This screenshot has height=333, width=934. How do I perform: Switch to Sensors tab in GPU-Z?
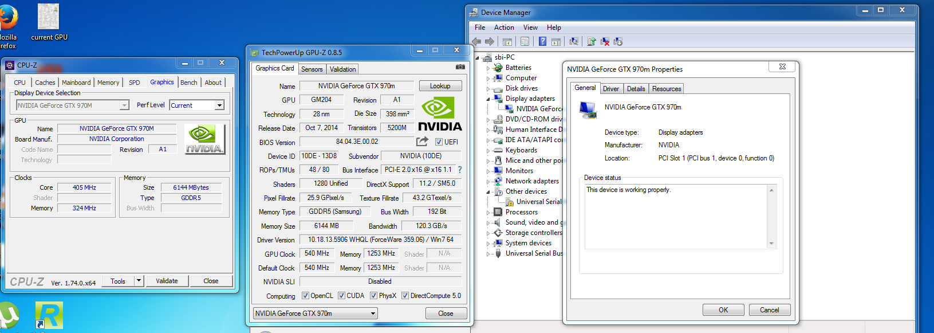312,69
